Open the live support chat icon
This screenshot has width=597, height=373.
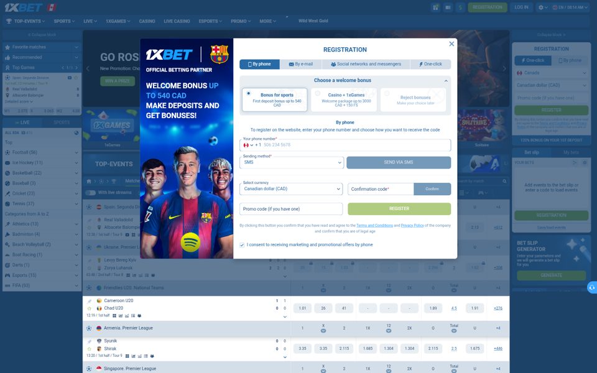[592, 288]
